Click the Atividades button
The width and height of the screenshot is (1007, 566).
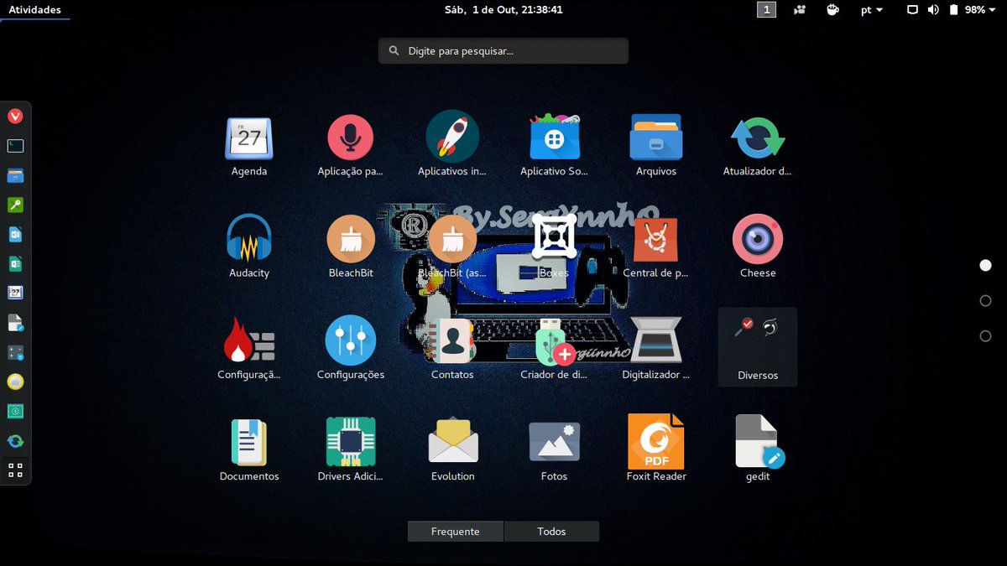[34, 10]
